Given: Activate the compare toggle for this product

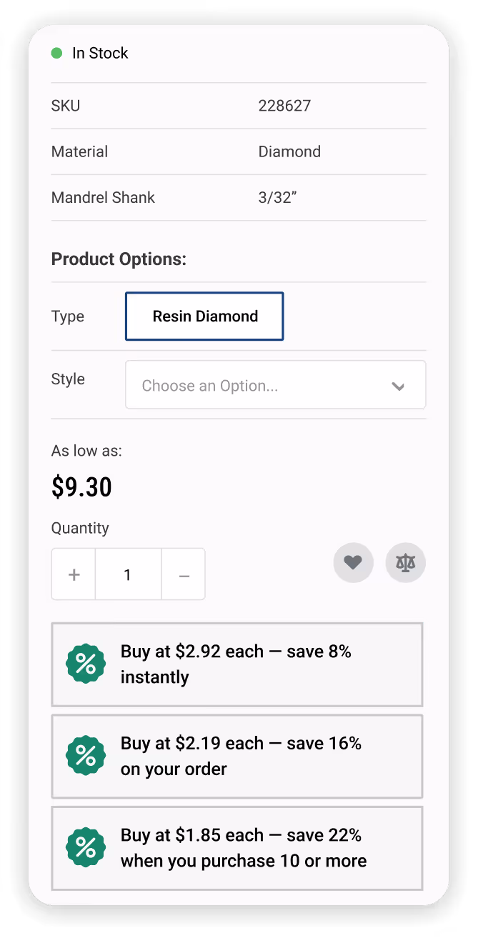Looking at the screenshot, I should coord(405,562).
